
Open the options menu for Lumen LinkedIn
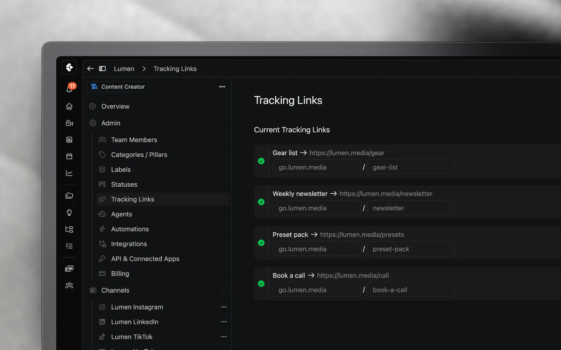[x=224, y=322]
